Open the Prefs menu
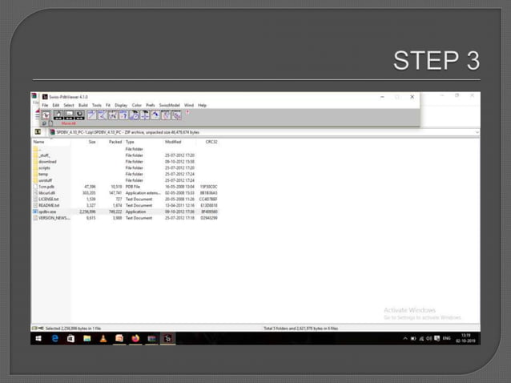The height and width of the screenshot is (383, 511). (x=151, y=105)
